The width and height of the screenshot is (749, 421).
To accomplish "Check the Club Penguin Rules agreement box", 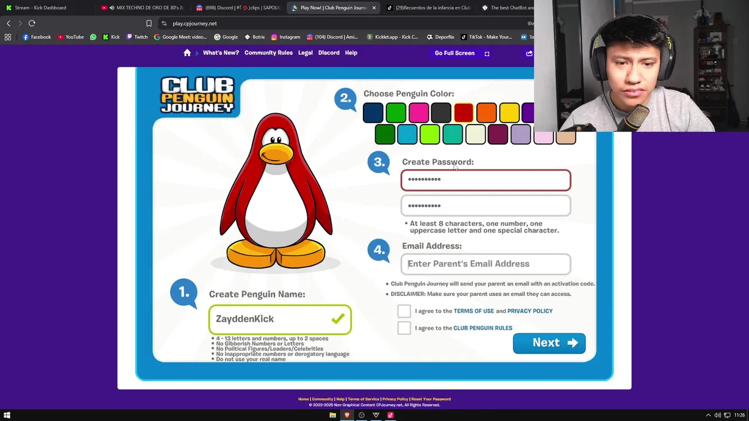I will click(x=404, y=328).
